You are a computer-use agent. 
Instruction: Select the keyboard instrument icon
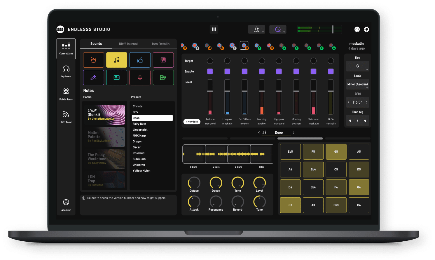tap(163, 60)
